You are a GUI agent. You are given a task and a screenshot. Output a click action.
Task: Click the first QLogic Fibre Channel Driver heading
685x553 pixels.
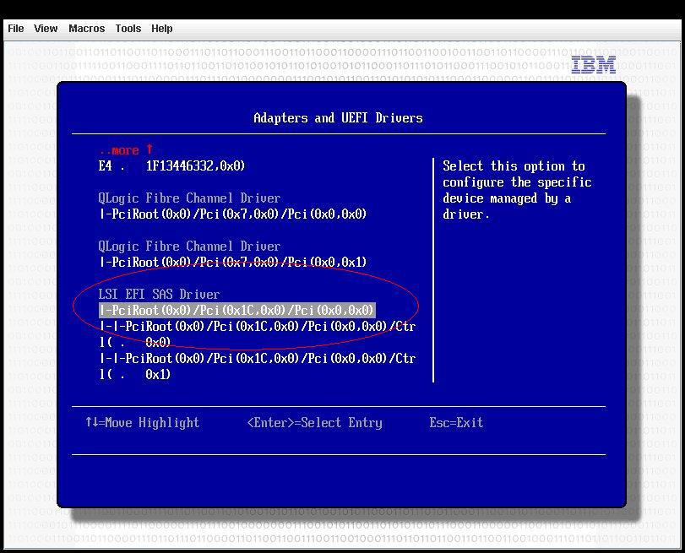point(189,198)
